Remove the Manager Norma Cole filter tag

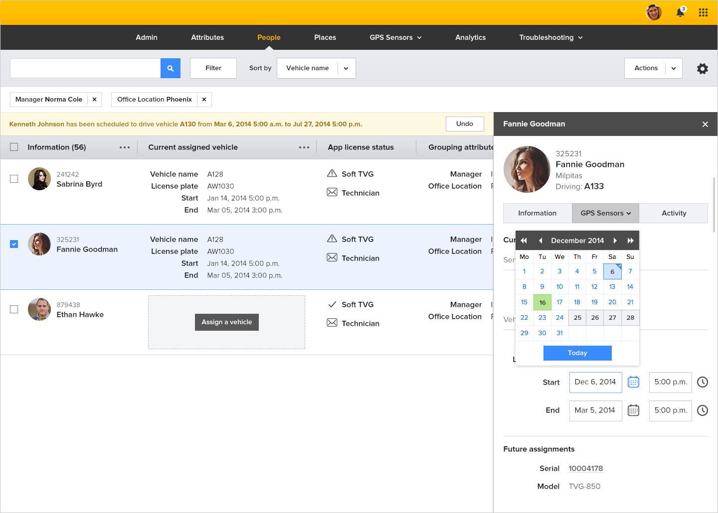(94, 100)
